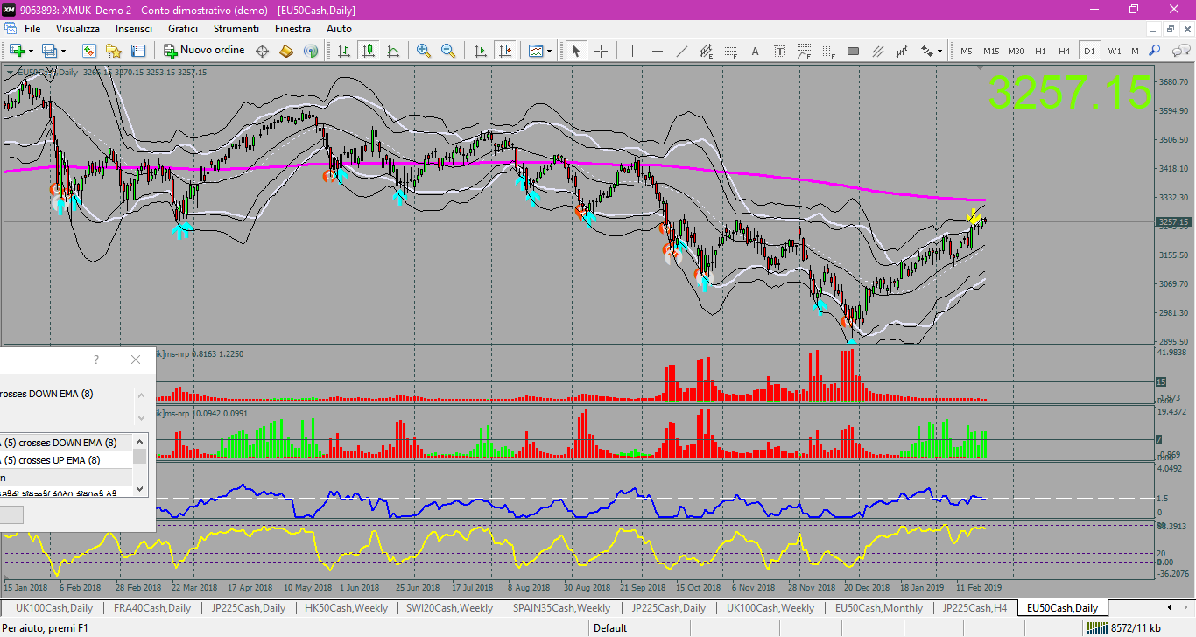1196x637 pixels.
Task: Switch to EU50Cash,Monthly chart tab
Action: pos(879,608)
